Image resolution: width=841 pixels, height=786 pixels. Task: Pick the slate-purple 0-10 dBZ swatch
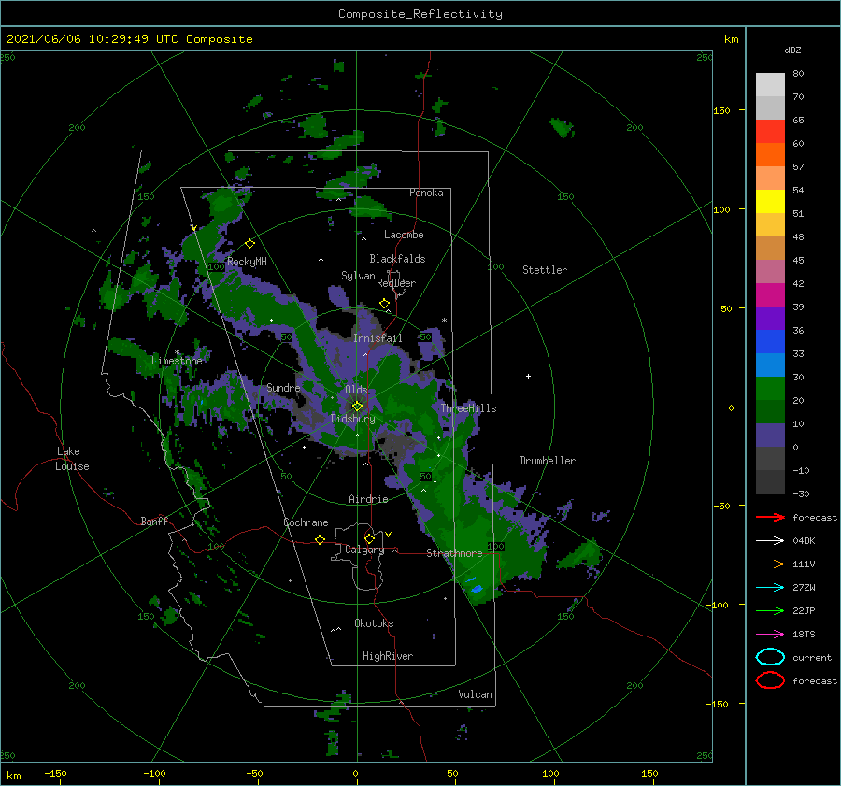(x=770, y=436)
